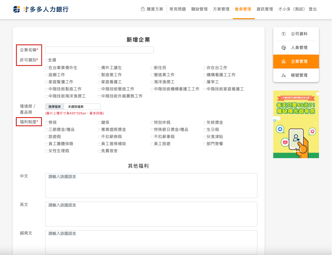This screenshot has width=332, height=255.
Task: Click the 登出 link
Action: (313, 9)
